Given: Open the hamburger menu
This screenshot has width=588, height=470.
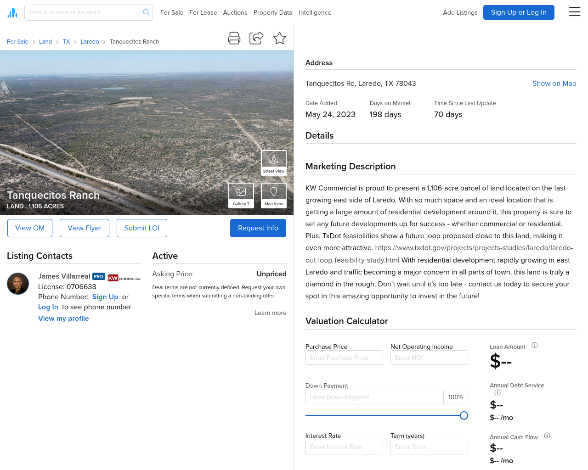Looking at the screenshot, I should [575, 12].
